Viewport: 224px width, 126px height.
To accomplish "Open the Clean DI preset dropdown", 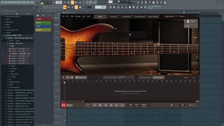I will 188,16.
